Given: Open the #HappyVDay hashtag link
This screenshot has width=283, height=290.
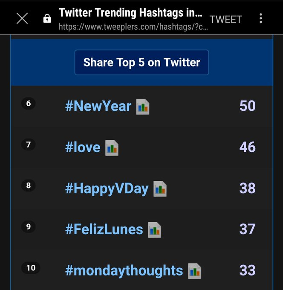Looking at the screenshot, I should (107, 188).
